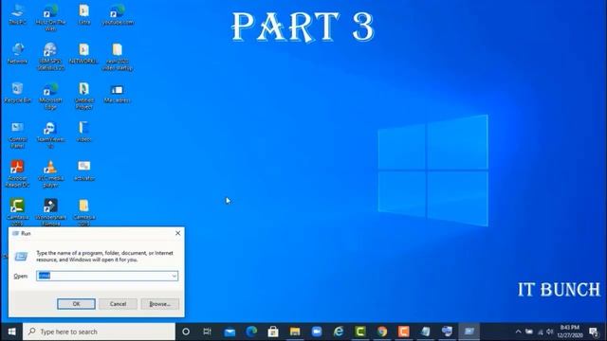
Task: Open network status in system tray
Action: (540, 332)
